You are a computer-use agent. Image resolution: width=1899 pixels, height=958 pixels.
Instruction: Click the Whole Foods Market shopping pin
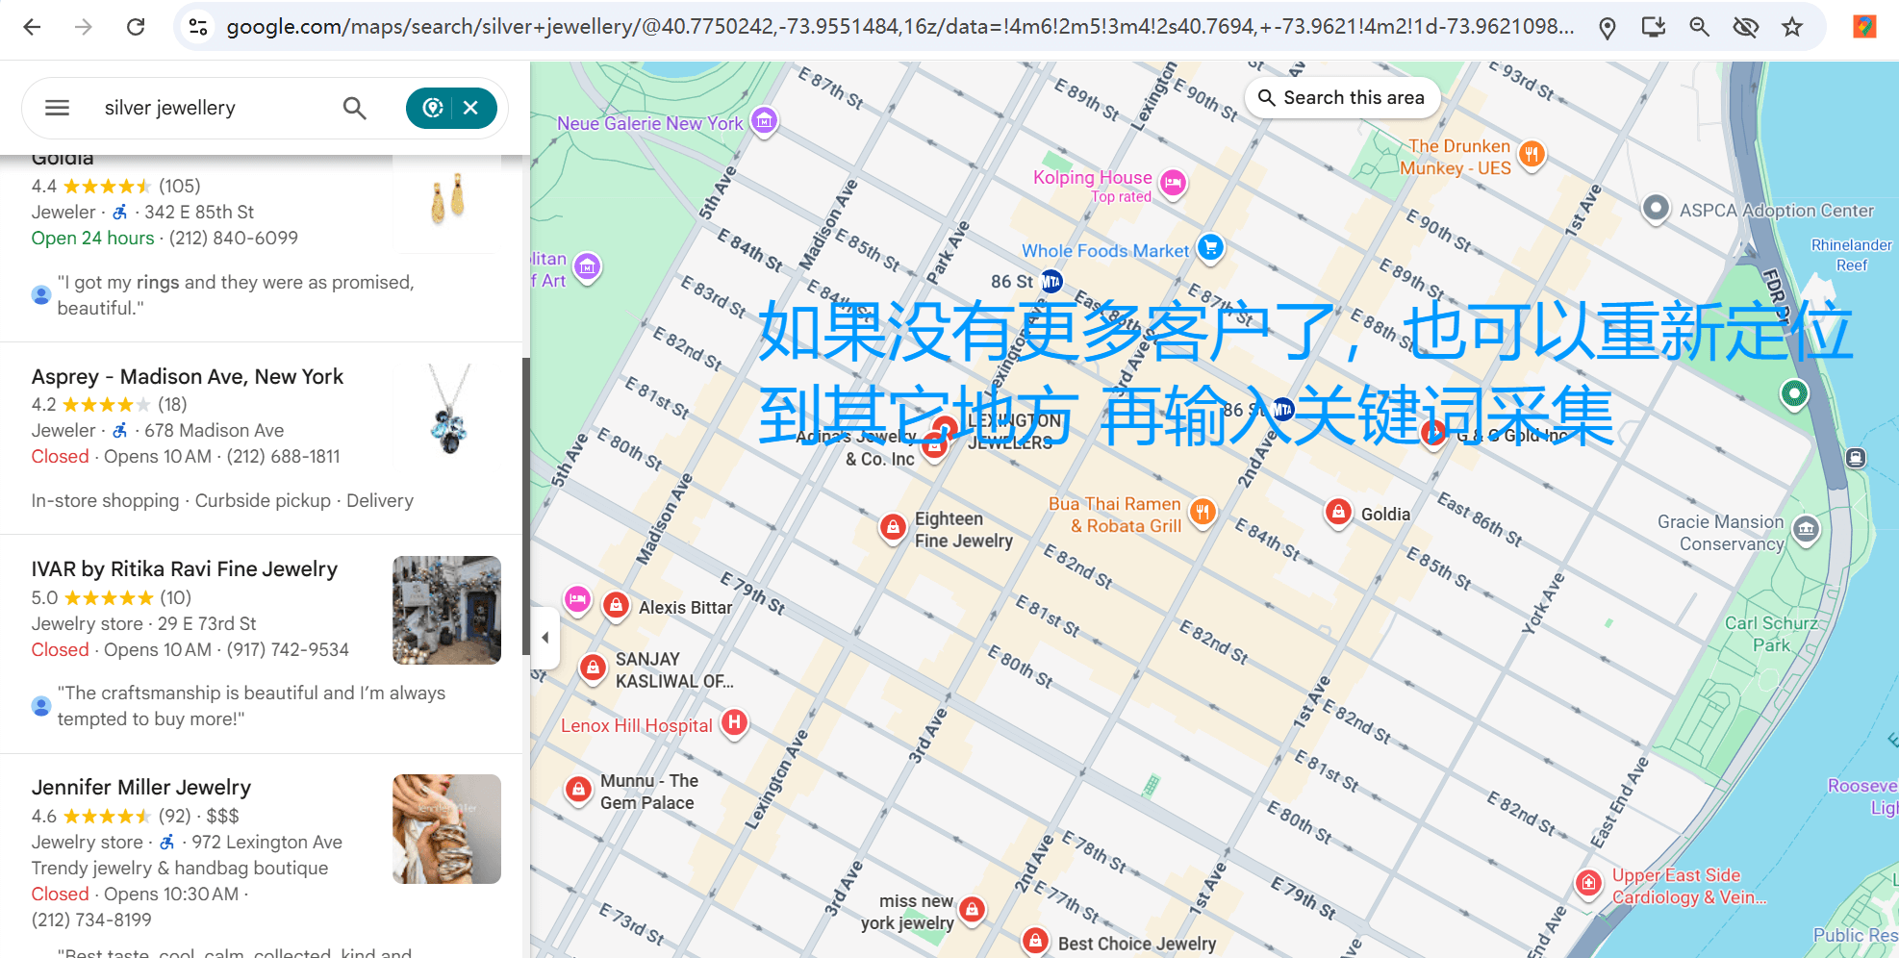click(1210, 247)
